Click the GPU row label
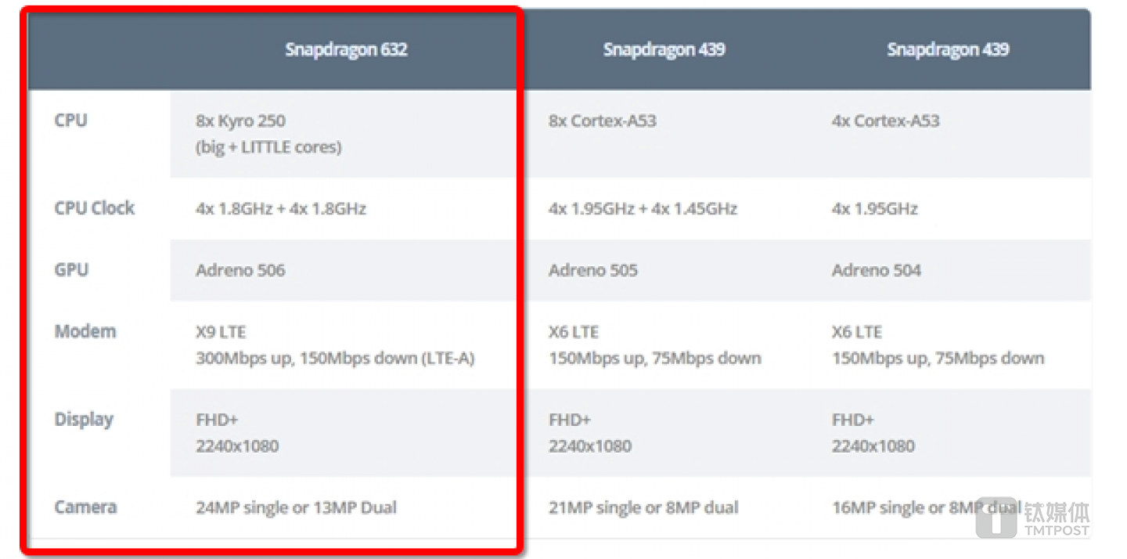1127x559 pixels. click(x=71, y=270)
